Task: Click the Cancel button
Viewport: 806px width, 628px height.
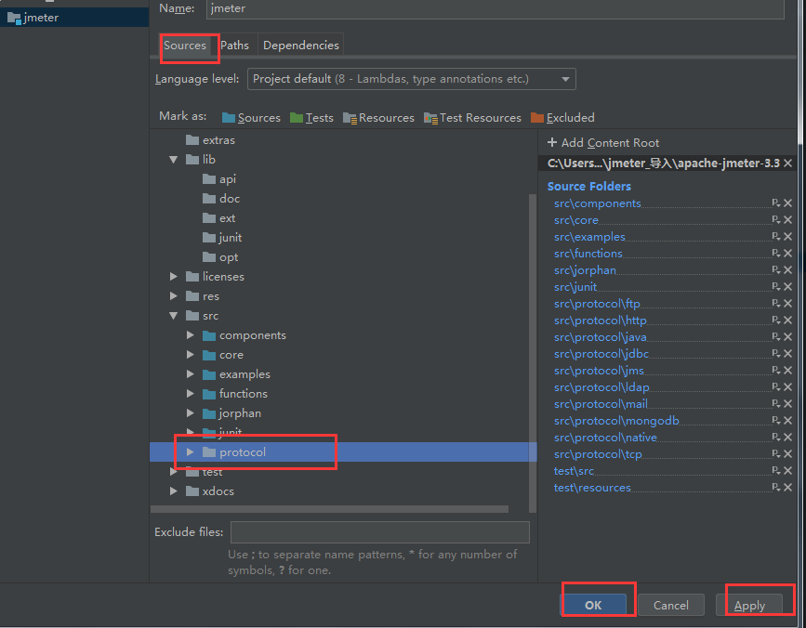Action: tap(671, 605)
